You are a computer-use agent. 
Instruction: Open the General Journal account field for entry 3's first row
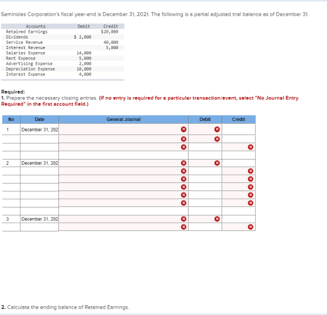tap(123, 219)
